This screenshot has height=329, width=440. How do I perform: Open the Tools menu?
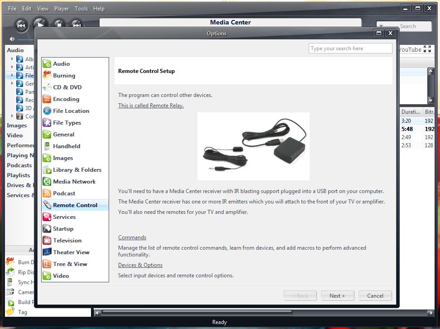tap(81, 9)
